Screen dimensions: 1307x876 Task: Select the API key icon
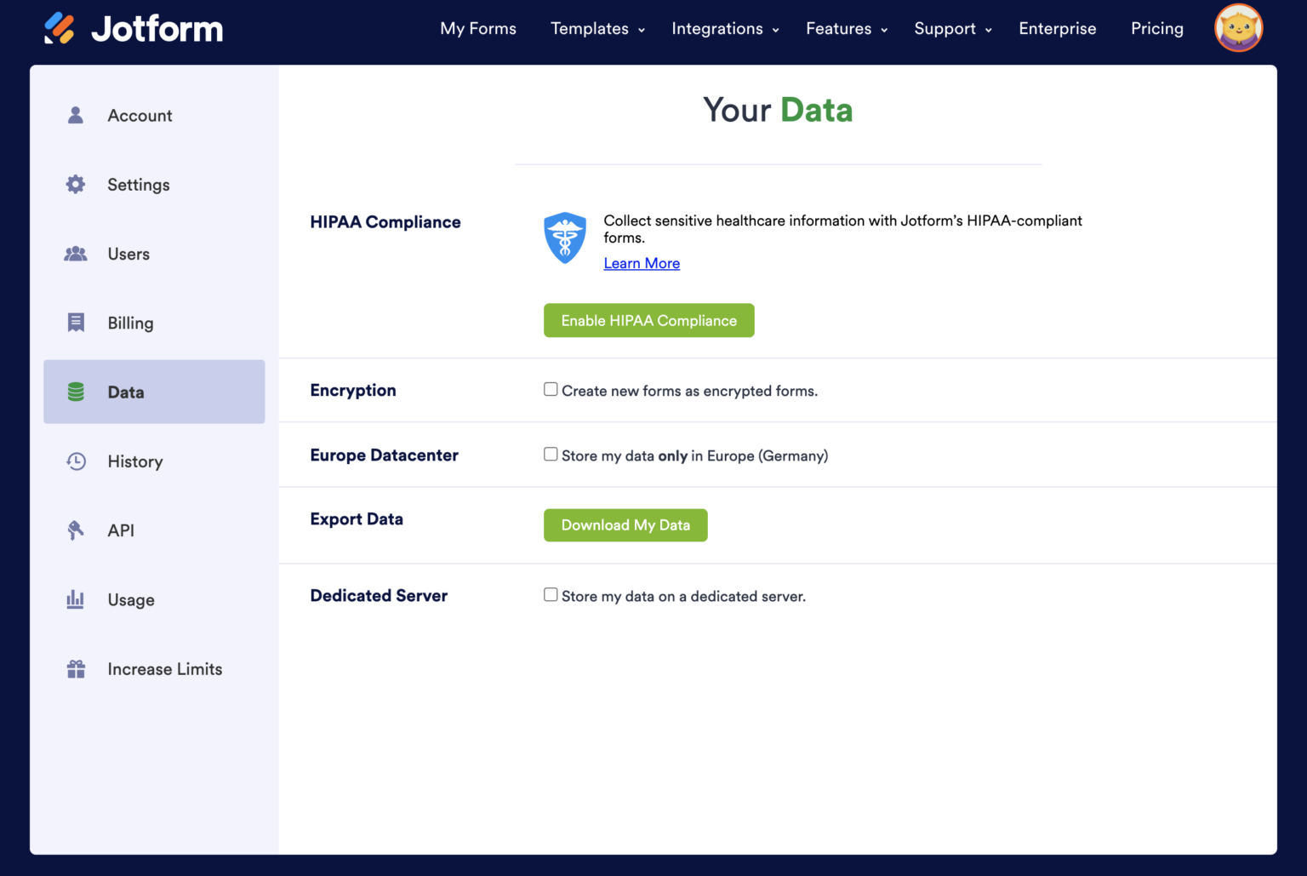coord(76,530)
